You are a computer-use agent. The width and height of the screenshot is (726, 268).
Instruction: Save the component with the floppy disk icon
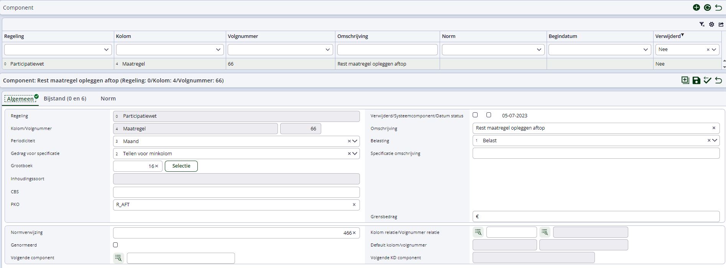(696, 80)
